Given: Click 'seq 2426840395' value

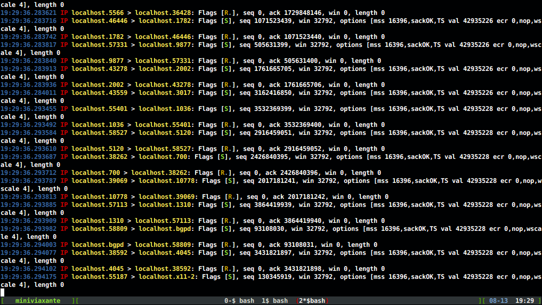Looking at the screenshot, I should [x=262, y=157].
